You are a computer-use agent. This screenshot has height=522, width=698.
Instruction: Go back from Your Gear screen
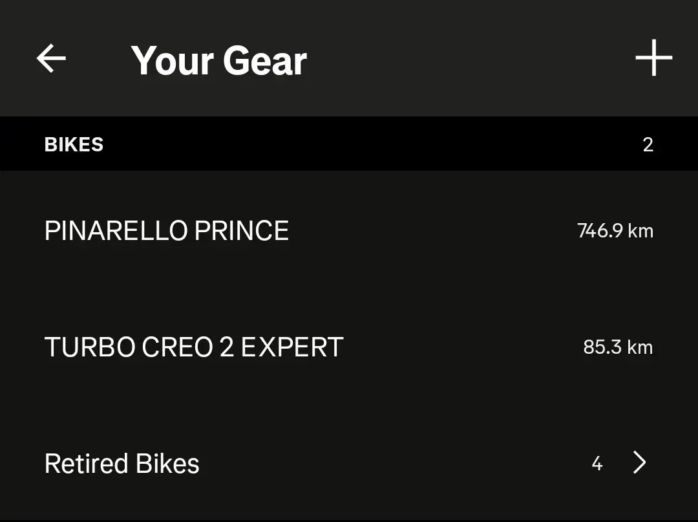point(51,59)
